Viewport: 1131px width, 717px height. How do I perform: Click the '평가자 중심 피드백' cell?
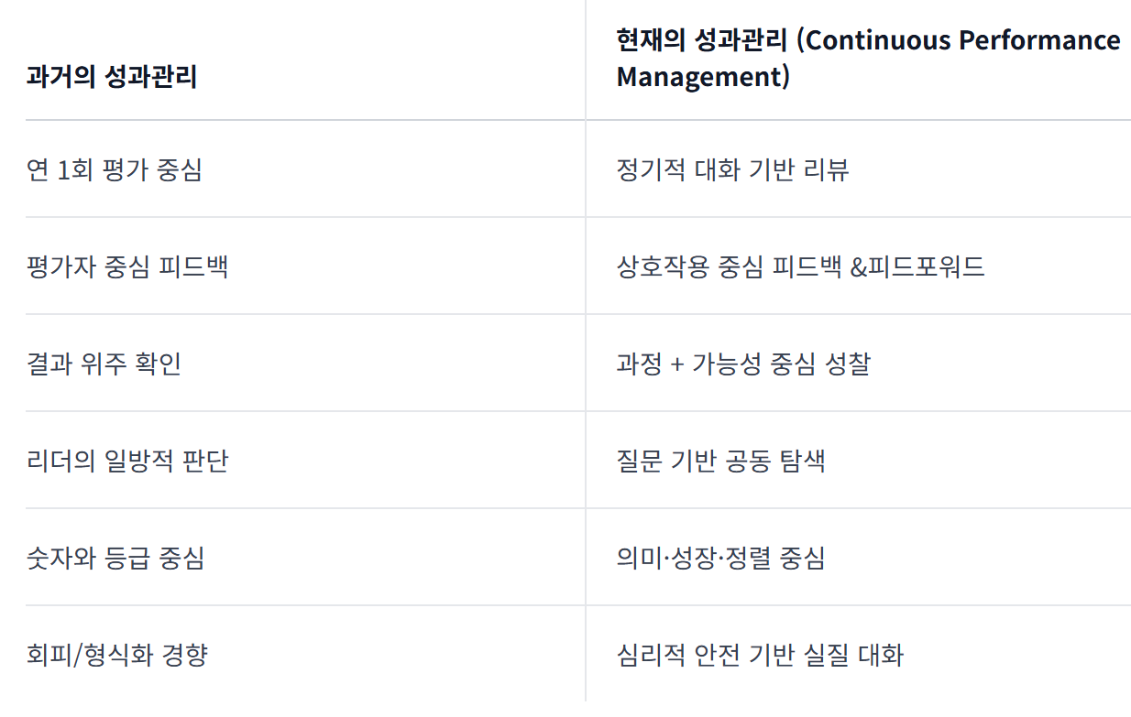(127, 267)
